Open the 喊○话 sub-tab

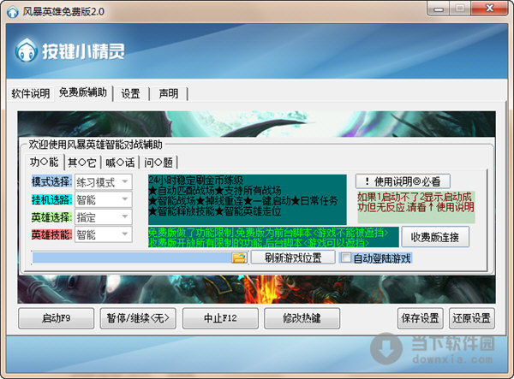tap(120, 163)
